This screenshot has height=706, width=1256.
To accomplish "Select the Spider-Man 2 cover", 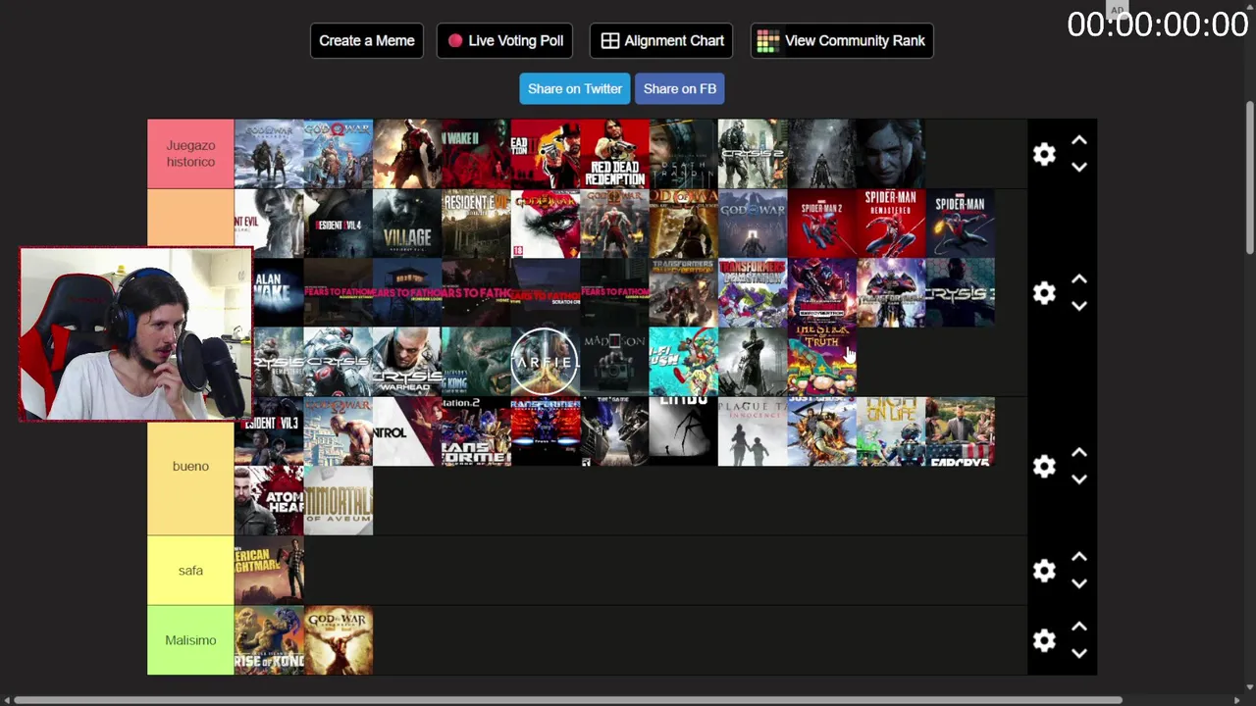I will [821, 224].
